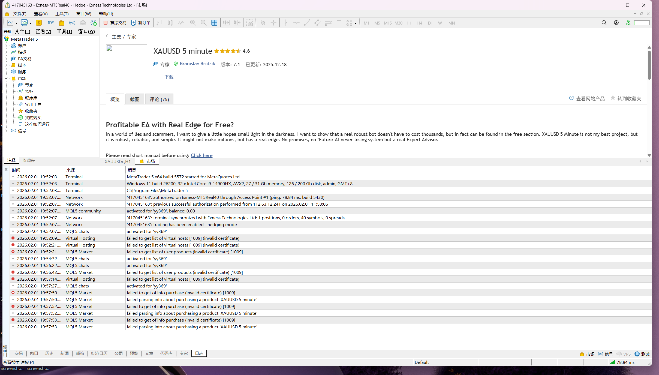This screenshot has width=659, height=375.
Task: Open the 'Click here' manual link
Action: pos(201,155)
